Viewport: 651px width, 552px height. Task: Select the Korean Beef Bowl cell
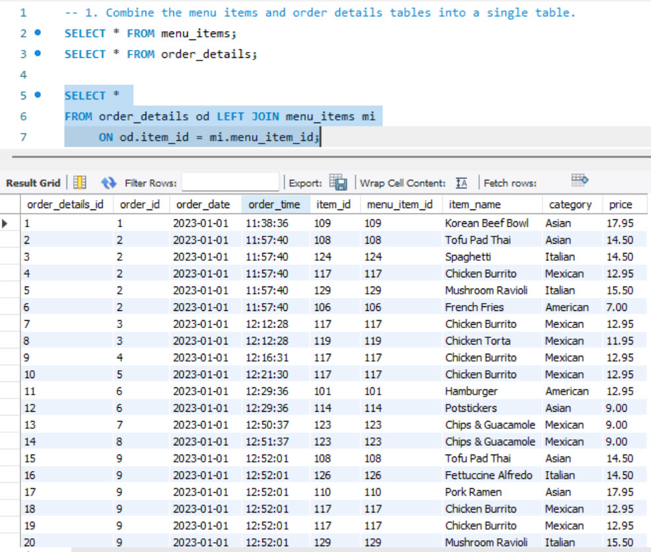[x=486, y=223]
